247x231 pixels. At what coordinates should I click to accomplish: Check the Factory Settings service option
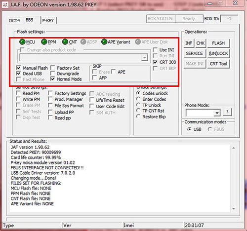(x=50, y=93)
